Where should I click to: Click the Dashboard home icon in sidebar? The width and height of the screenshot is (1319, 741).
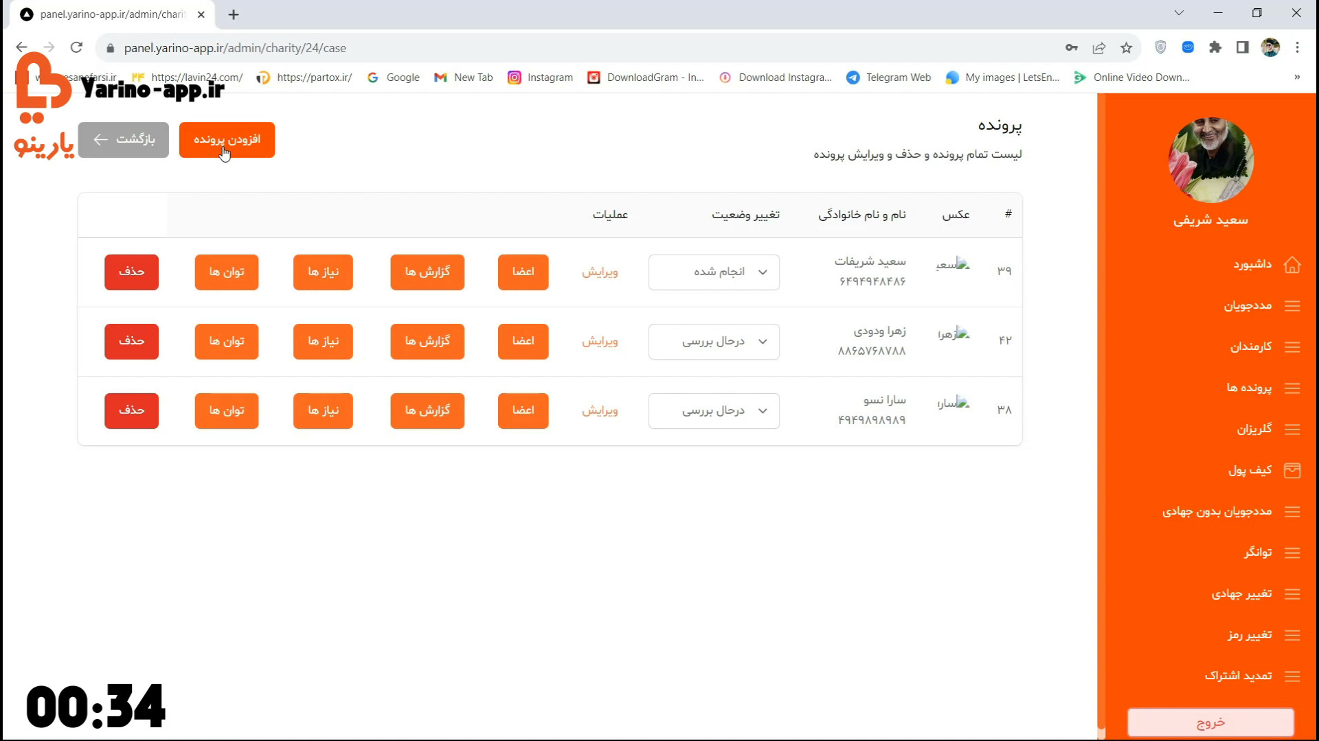click(x=1292, y=265)
